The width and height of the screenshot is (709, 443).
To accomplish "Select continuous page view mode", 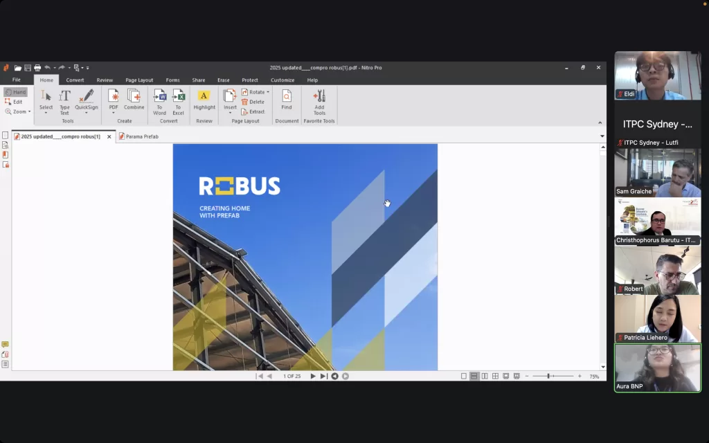I will click(x=474, y=376).
